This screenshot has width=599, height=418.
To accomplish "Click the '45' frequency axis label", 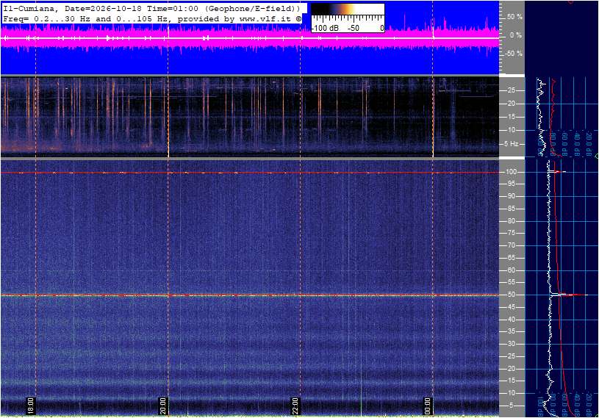I will (511, 307).
